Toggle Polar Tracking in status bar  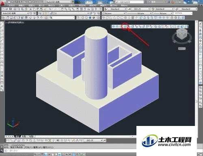coord(50,154)
